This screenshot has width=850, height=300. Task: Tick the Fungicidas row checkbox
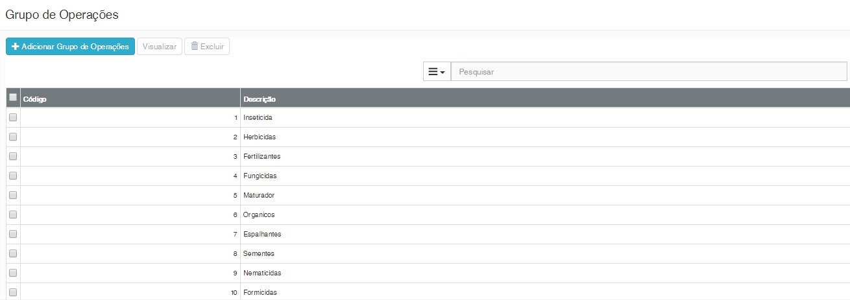[13, 176]
